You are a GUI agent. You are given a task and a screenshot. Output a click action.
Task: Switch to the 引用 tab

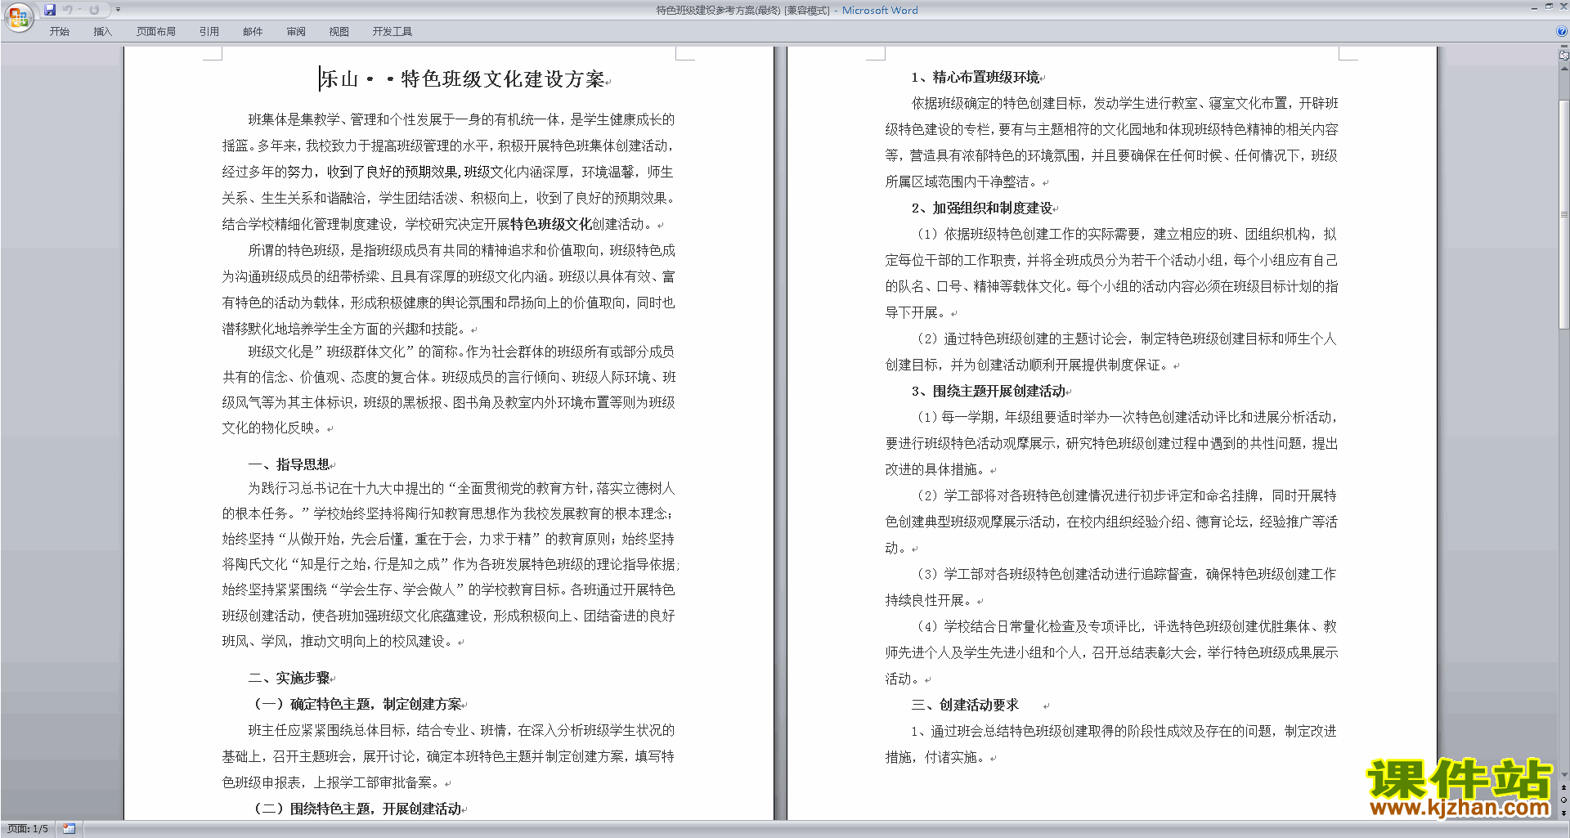click(209, 32)
